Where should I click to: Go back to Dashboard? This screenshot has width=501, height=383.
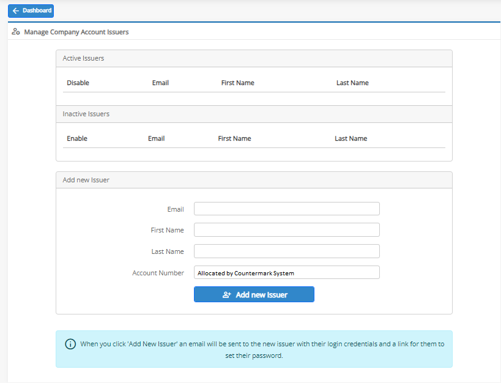tap(31, 11)
